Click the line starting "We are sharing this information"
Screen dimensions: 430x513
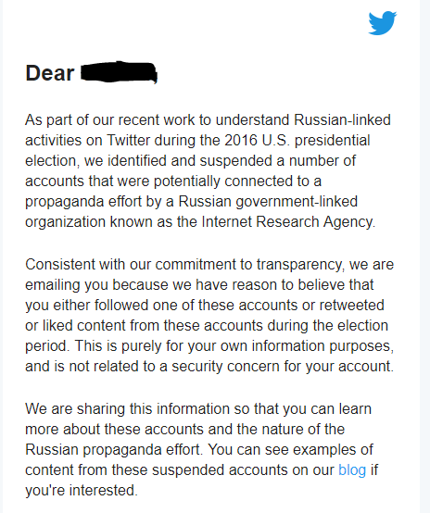click(198, 409)
